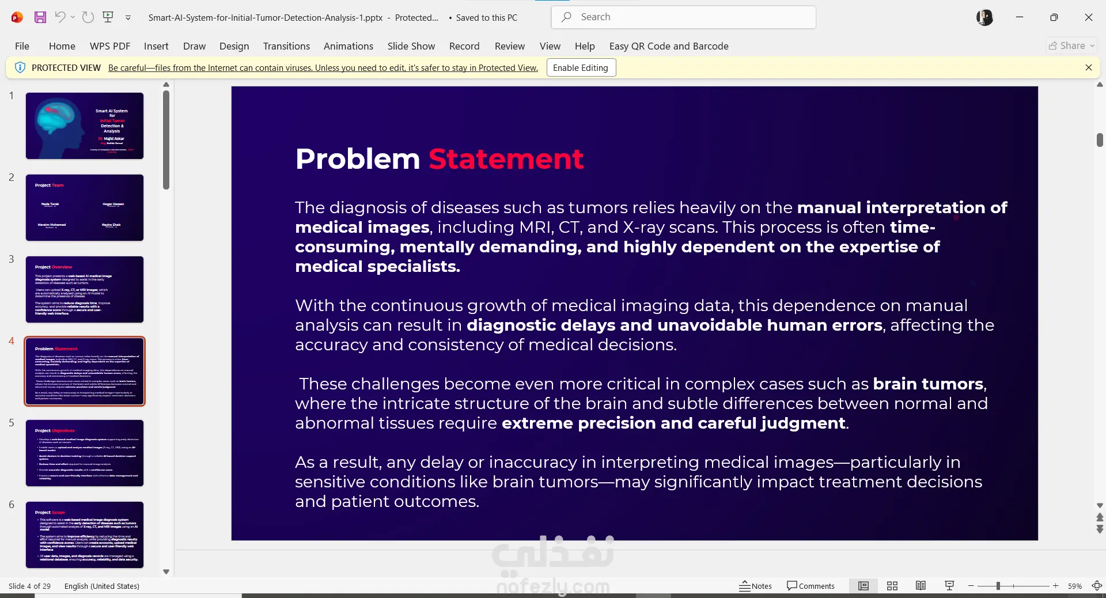Click the slide 4 of 29 indicator
The width and height of the screenshot is (1106, 598).
(29, 586)
